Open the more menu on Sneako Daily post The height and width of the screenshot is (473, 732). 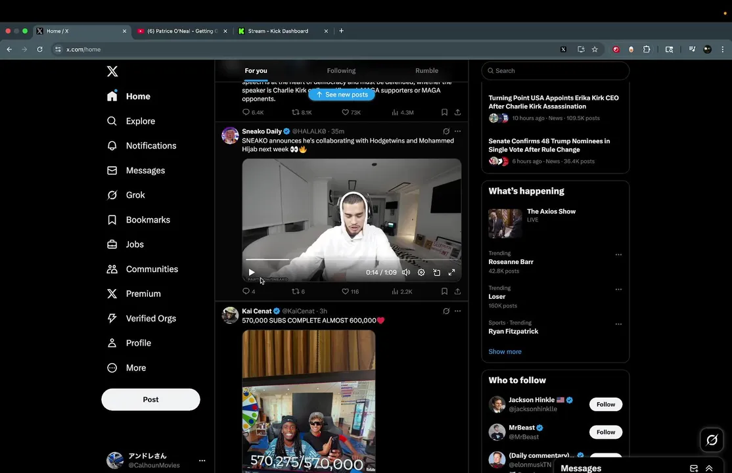tap(457, 131)
